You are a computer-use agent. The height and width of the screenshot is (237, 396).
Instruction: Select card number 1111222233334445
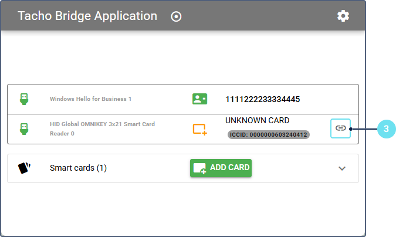pos(263,99)
